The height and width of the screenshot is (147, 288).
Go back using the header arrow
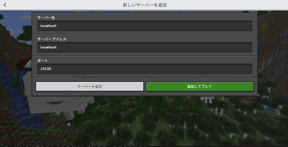pos(5,5)
